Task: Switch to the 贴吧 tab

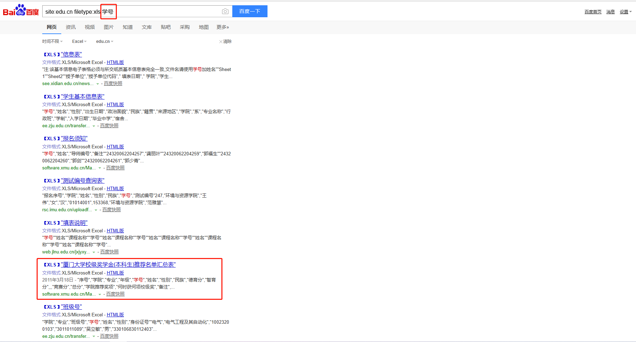Action: click(x=166, y=27)
